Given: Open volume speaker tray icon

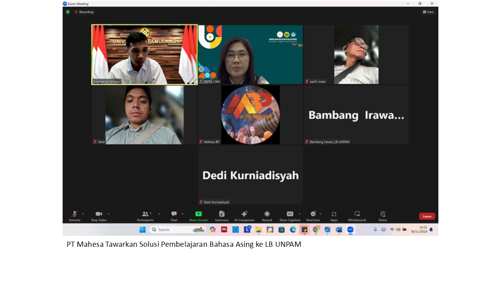Looking at the screenshot, I should coord(398,230).
